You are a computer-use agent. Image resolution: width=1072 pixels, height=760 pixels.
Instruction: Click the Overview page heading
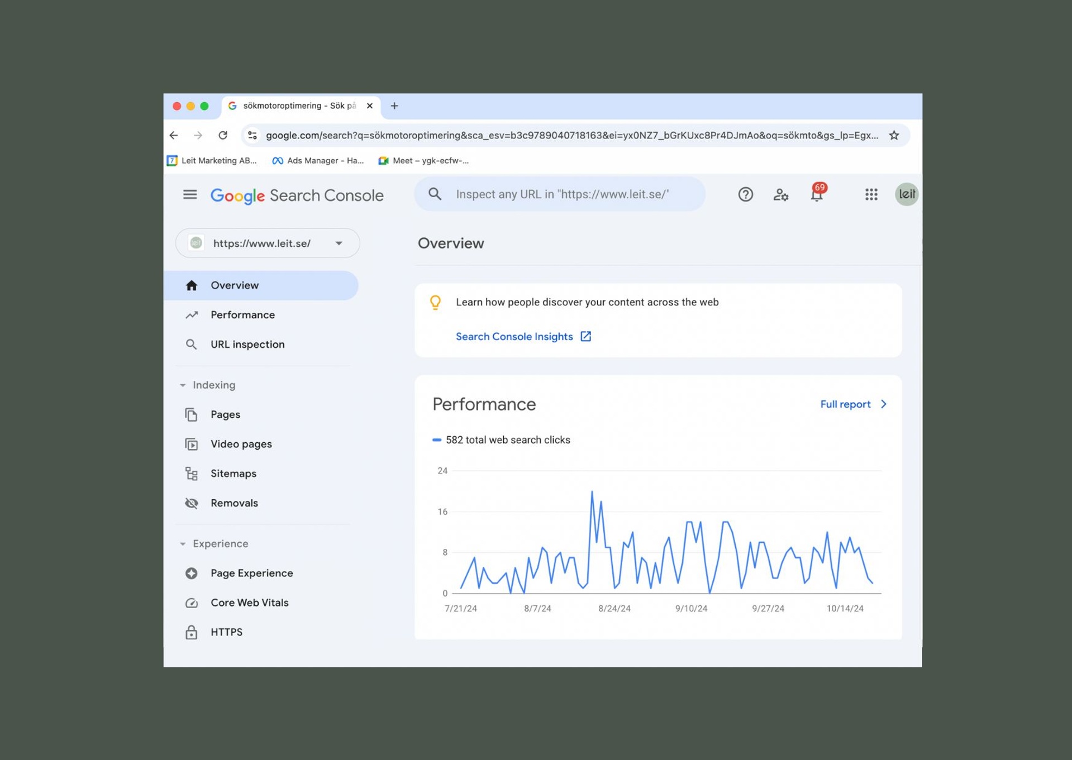coord(451,243)
